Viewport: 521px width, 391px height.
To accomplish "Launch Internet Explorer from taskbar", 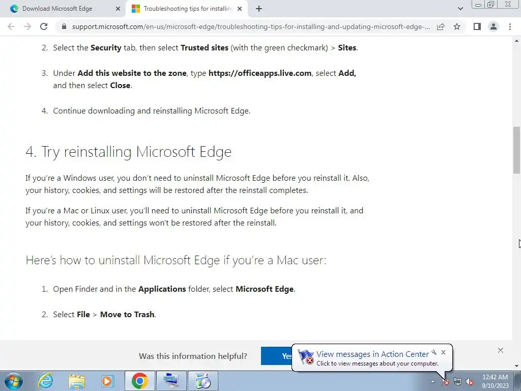I will point(45,381).
